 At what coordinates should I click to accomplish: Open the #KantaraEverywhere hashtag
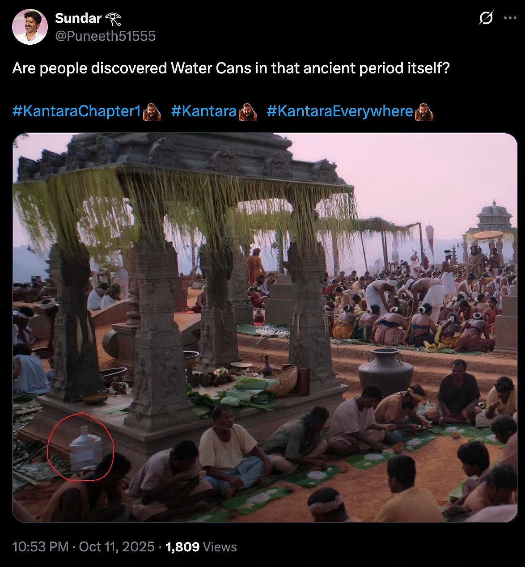point(339,111)
